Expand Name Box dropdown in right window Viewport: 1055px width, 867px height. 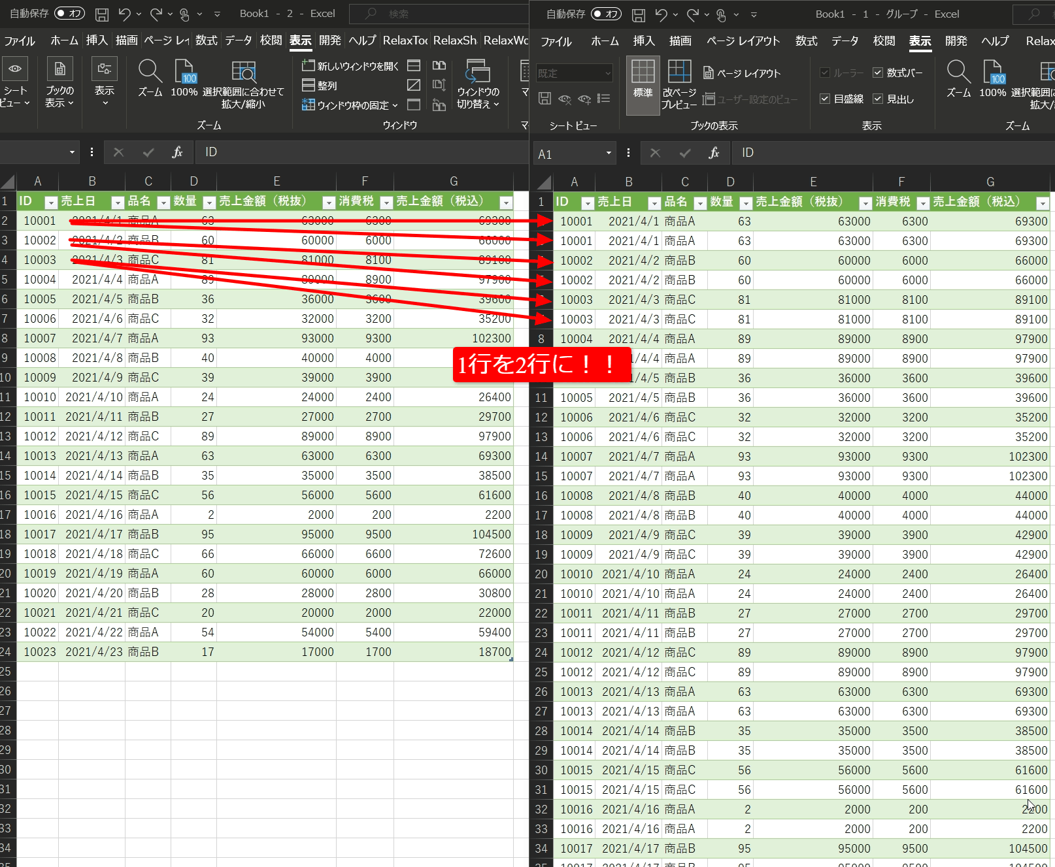point(609,154)
